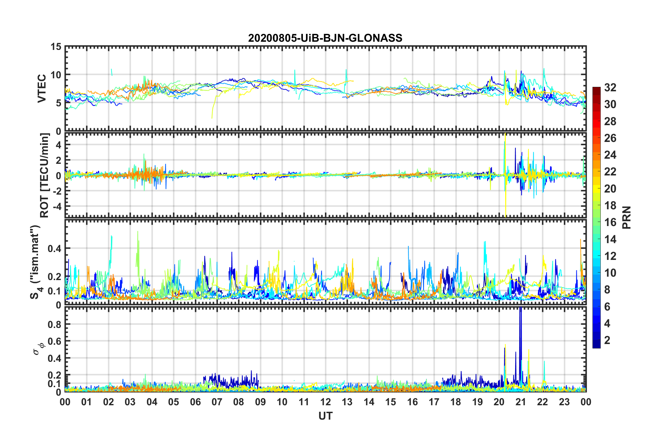
Task: Click UT axis tick label 11
Action: (x=304, y=402)
